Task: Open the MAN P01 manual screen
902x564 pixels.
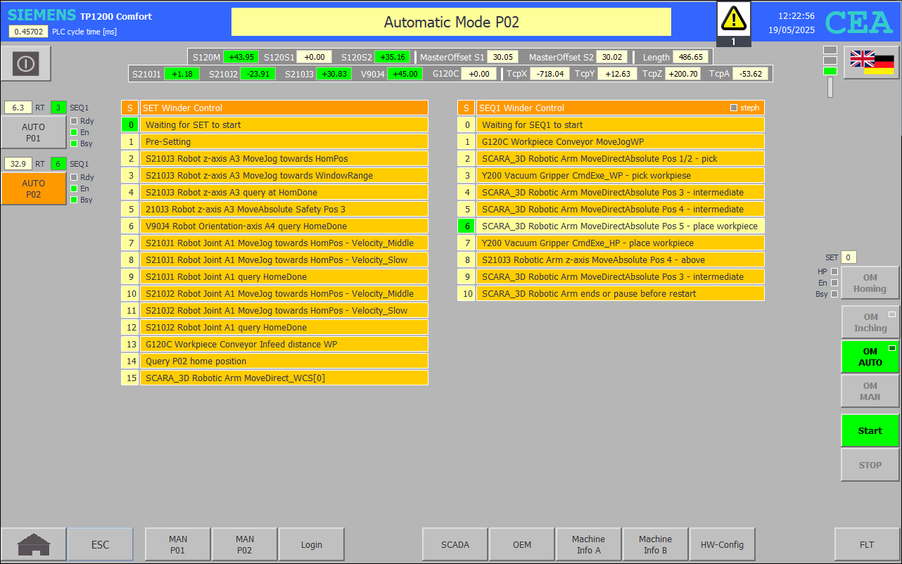Action: [x=177, y=544]
